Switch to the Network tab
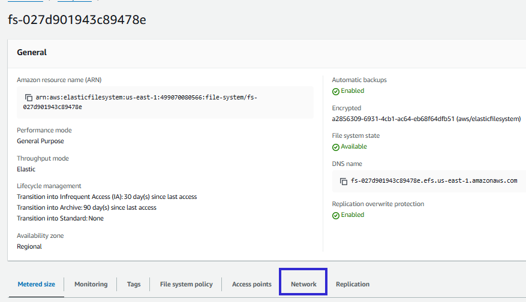Image resolution: width=526 pixels, height=302 pixels. point(303,284)
